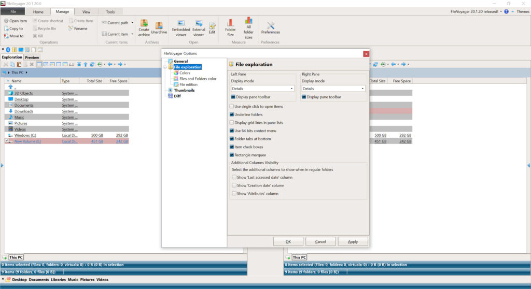Switch to the Tools ribbon tab
The height and width of the screenshot is (289, 531).
point(110,12)
